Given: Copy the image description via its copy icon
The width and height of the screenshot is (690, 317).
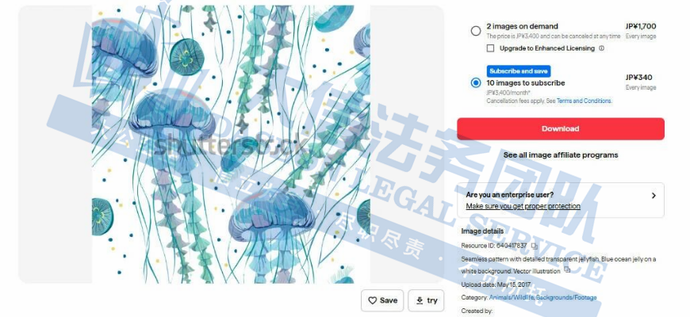Looking at the screenshot, I should tap(567, 269).
